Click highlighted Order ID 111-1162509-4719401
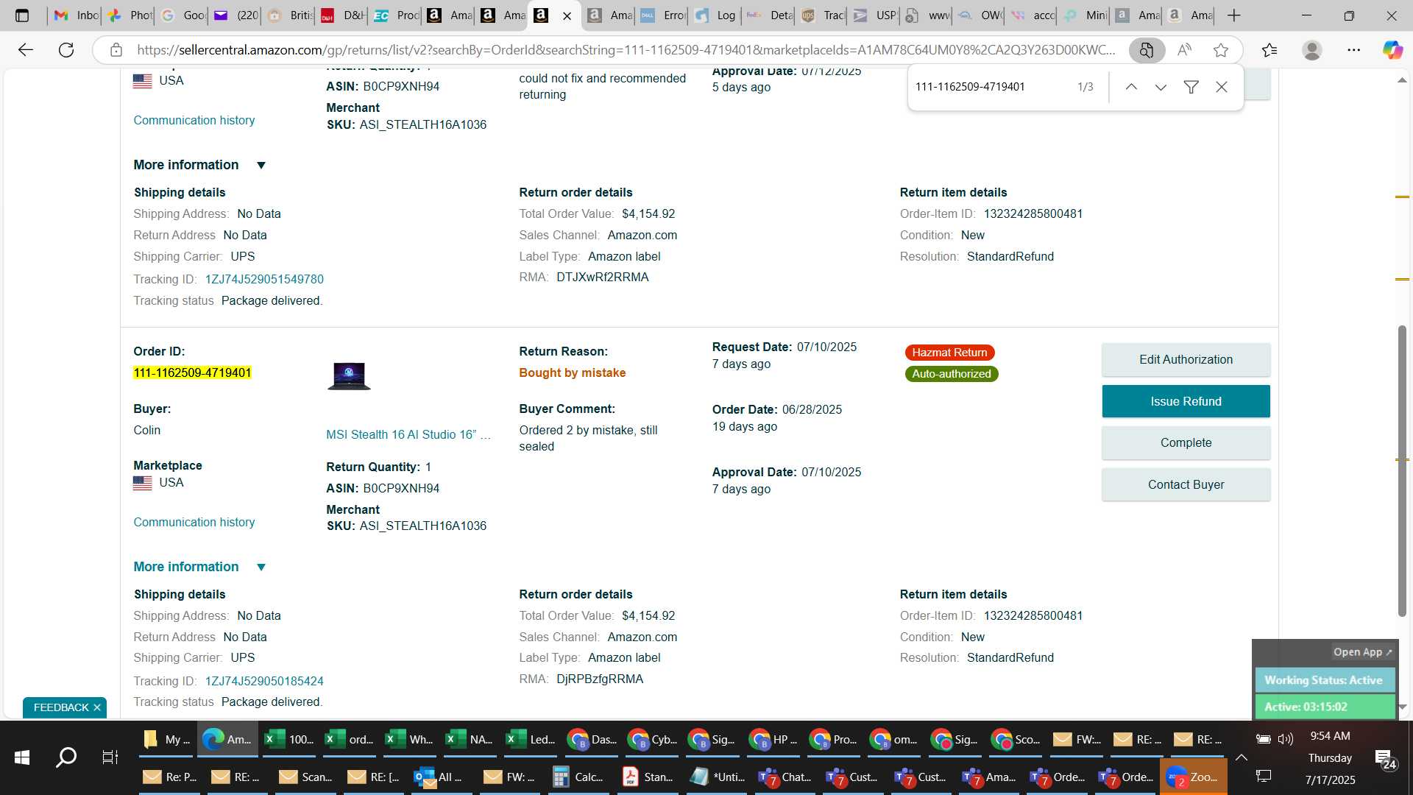 (192, 372)
